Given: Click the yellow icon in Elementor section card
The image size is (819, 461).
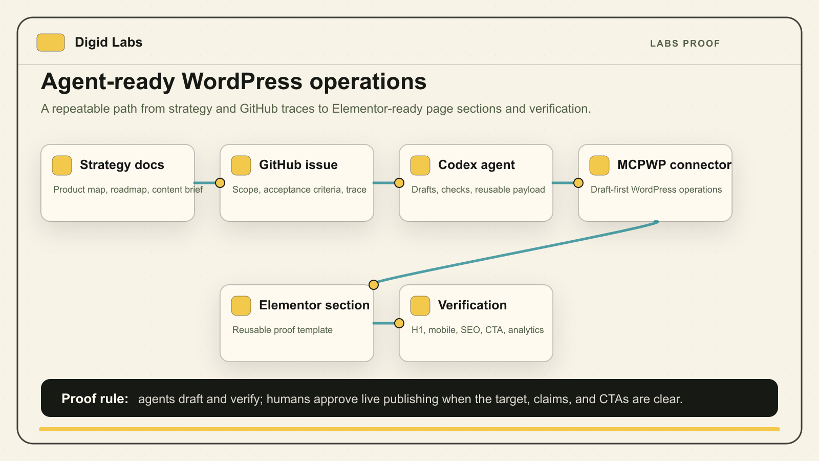Looking at the screenshot, I should point(241,306).
